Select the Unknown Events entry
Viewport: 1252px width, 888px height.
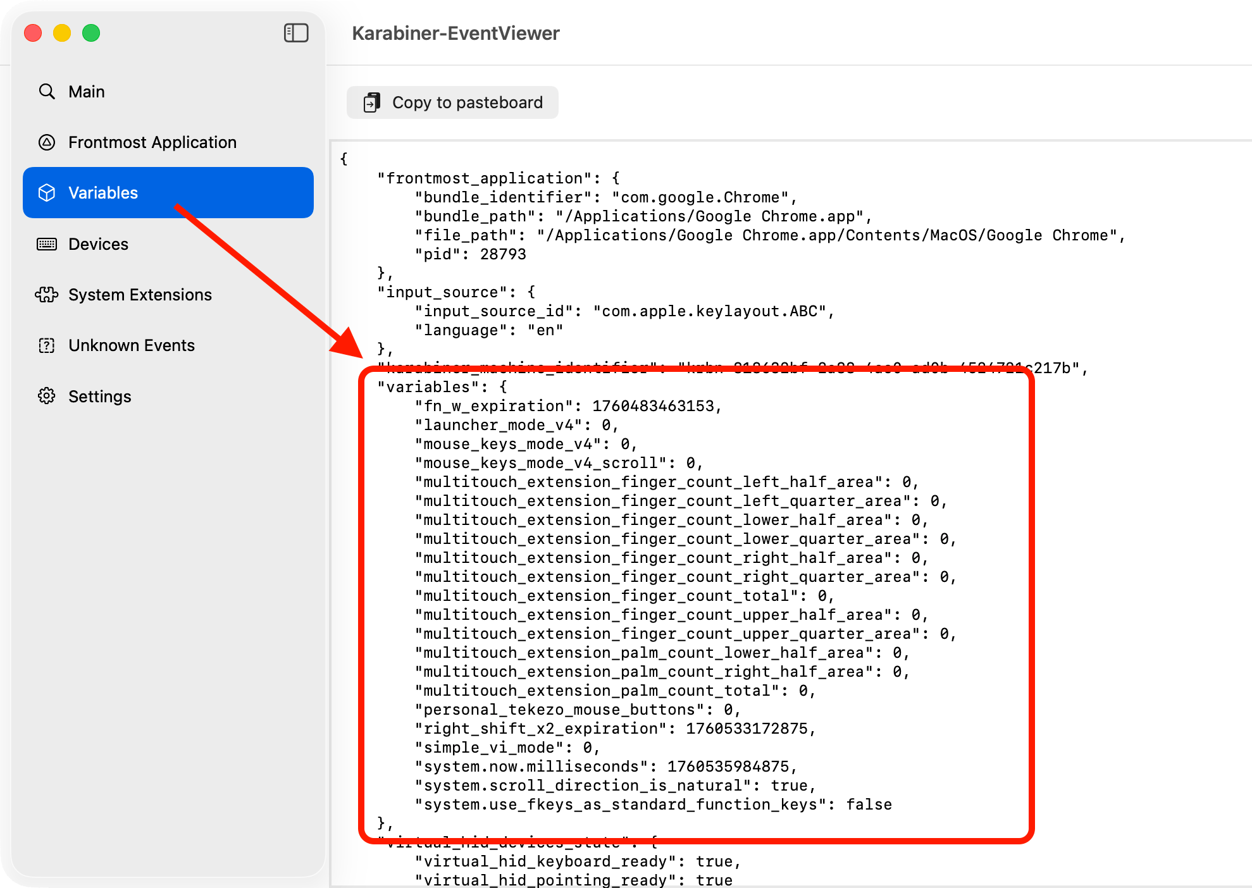point(131,345)
